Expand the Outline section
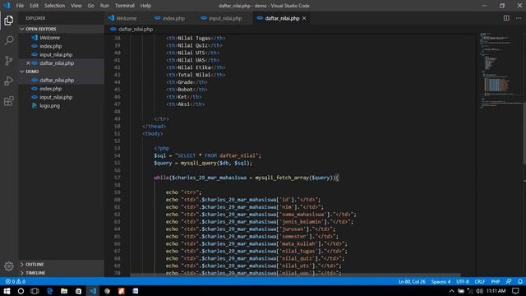This screenshot has width=526, height=296. tap(62, 265)
